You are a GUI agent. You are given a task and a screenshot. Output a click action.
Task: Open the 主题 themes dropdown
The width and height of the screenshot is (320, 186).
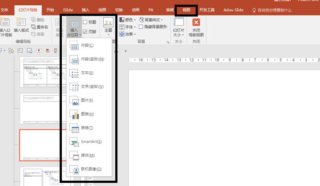pyautogui.click(x=108, y=27)
